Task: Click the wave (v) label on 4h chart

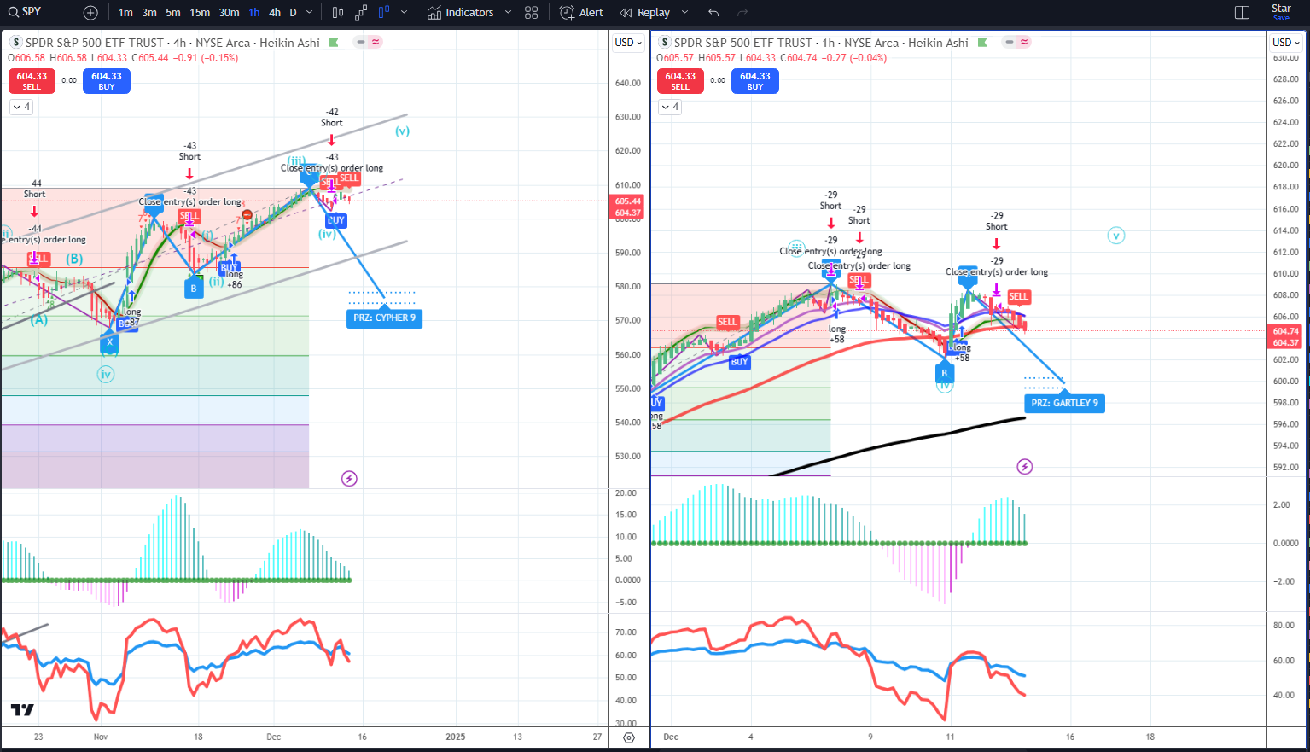Action: tap(402, 131)
